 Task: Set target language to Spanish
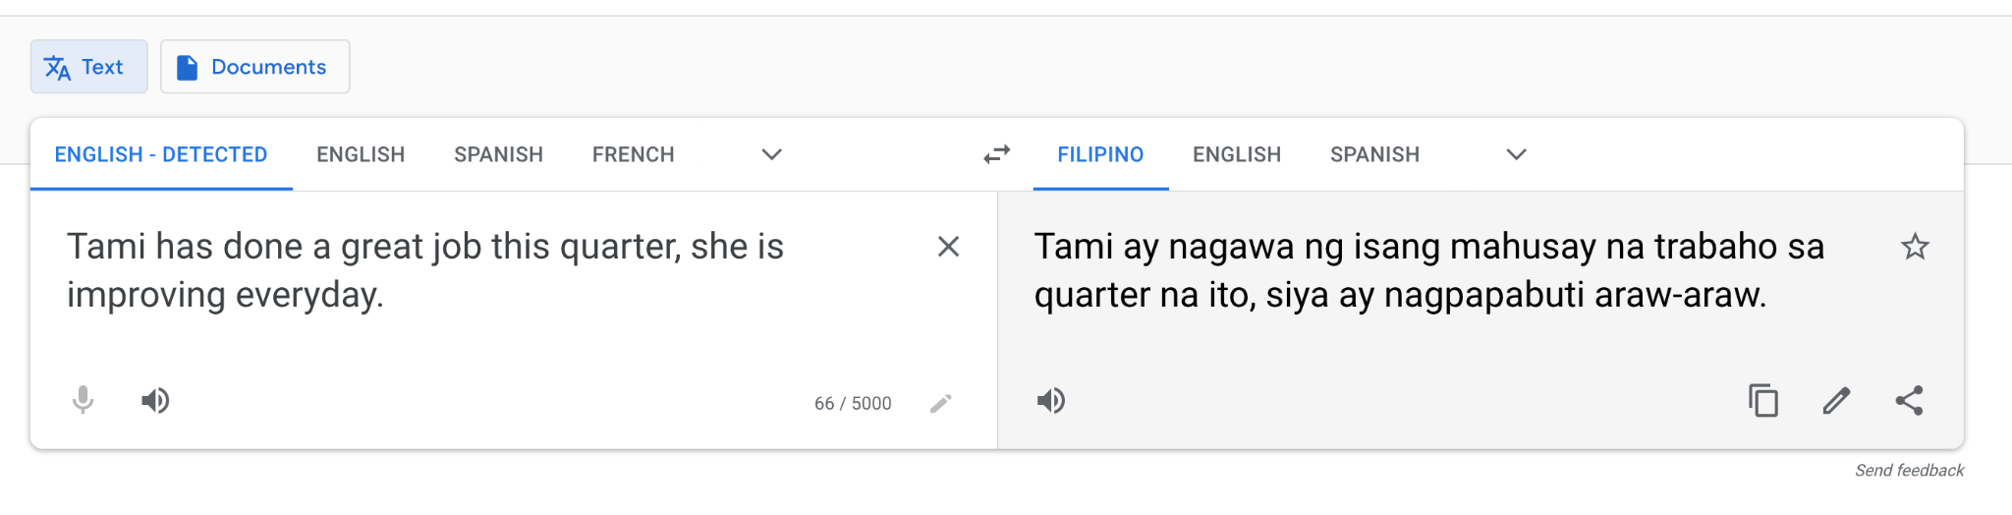[1375, 154]
